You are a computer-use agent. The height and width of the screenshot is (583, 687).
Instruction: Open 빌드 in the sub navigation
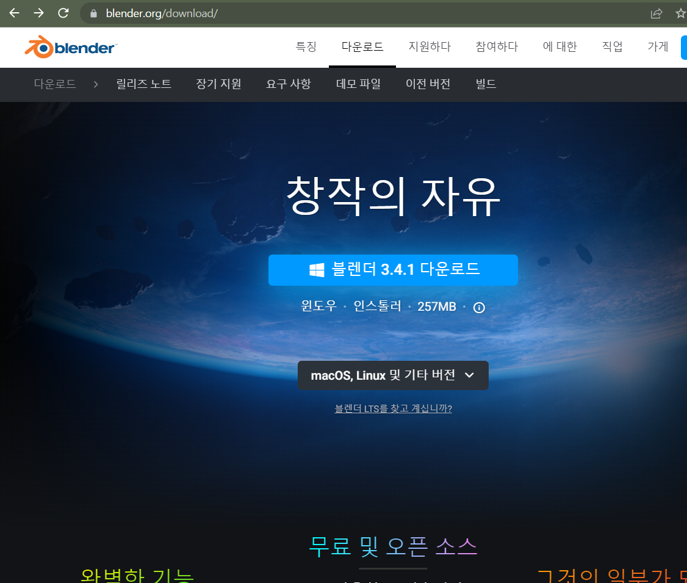pos(486,84)
